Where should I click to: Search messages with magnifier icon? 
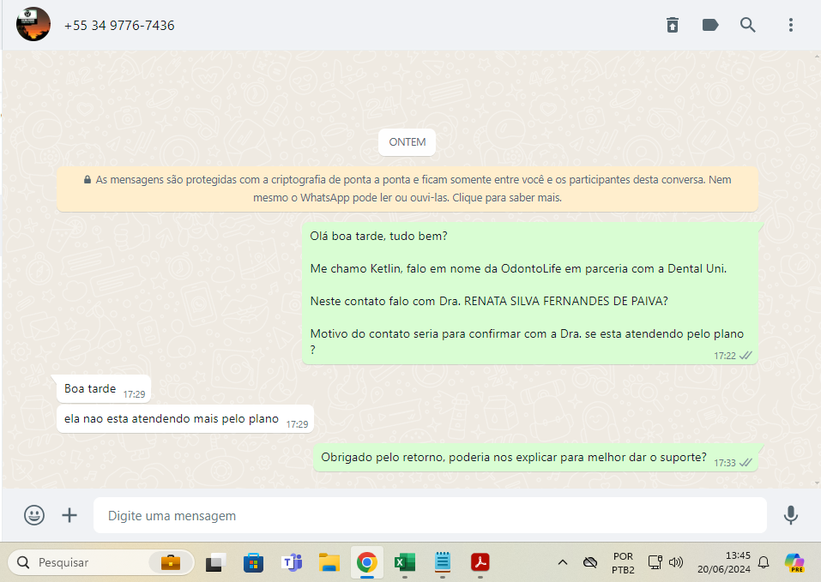(x=748, y=25)
